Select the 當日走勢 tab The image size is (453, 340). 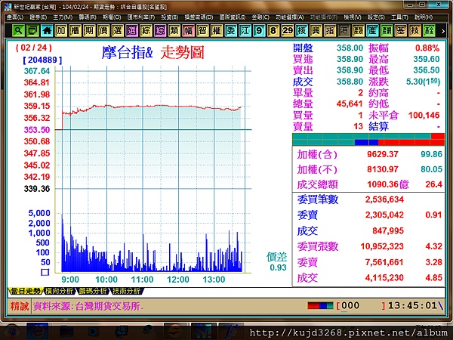26,291
